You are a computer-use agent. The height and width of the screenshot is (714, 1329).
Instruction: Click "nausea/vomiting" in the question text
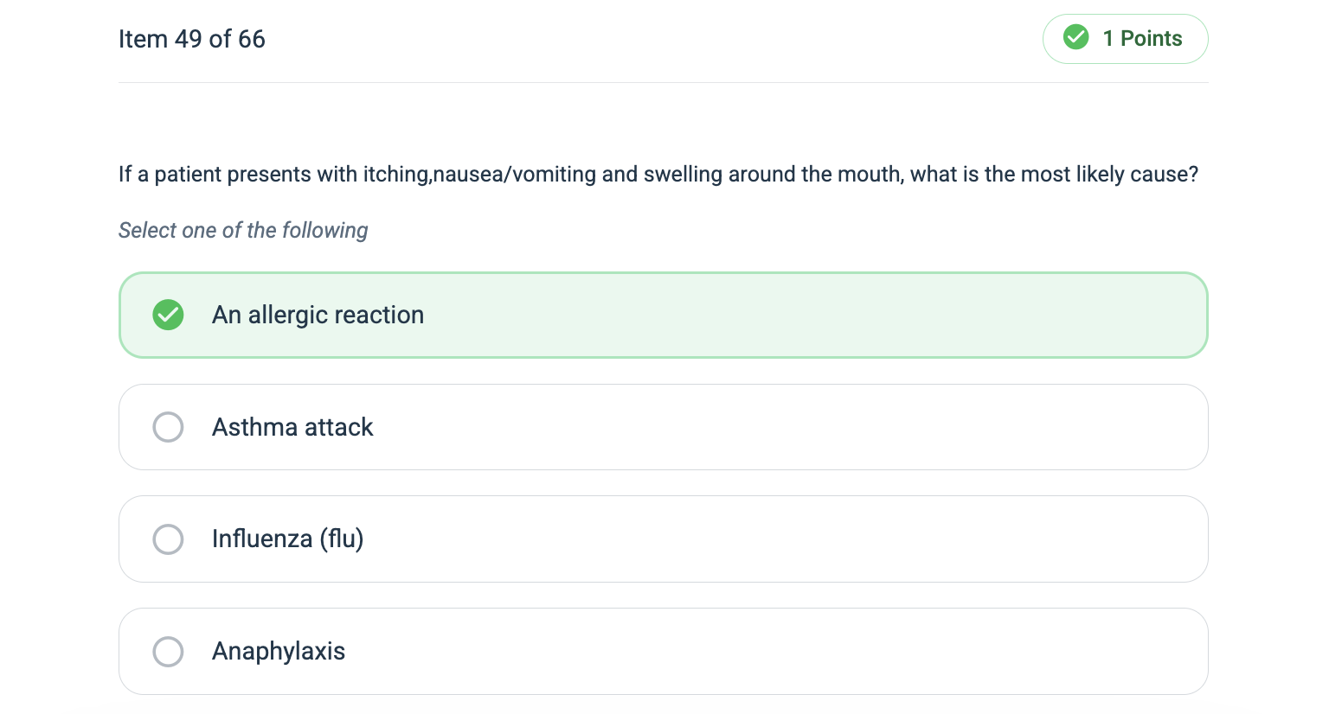click(x=514, y=175)
